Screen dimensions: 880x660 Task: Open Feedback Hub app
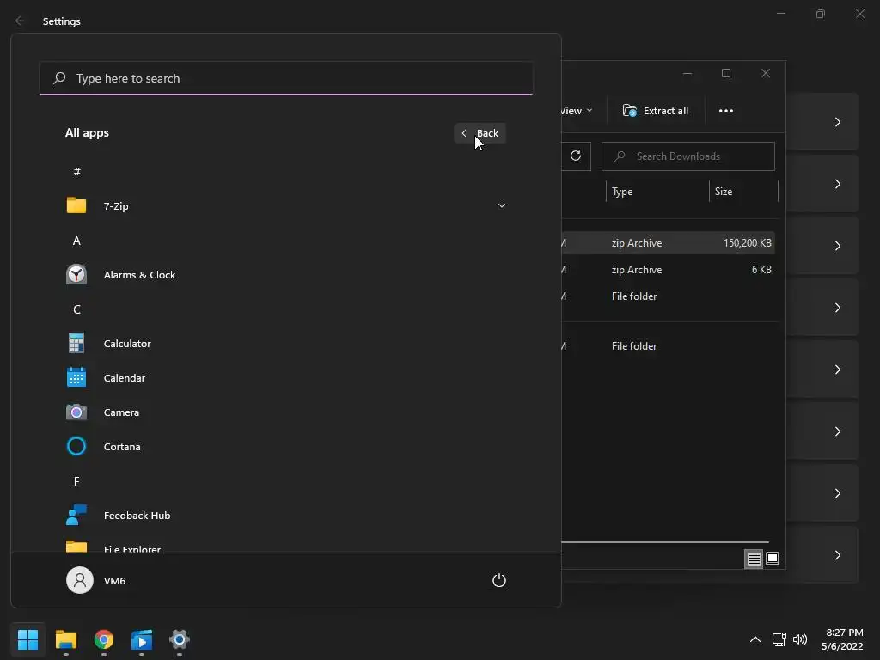285,516
